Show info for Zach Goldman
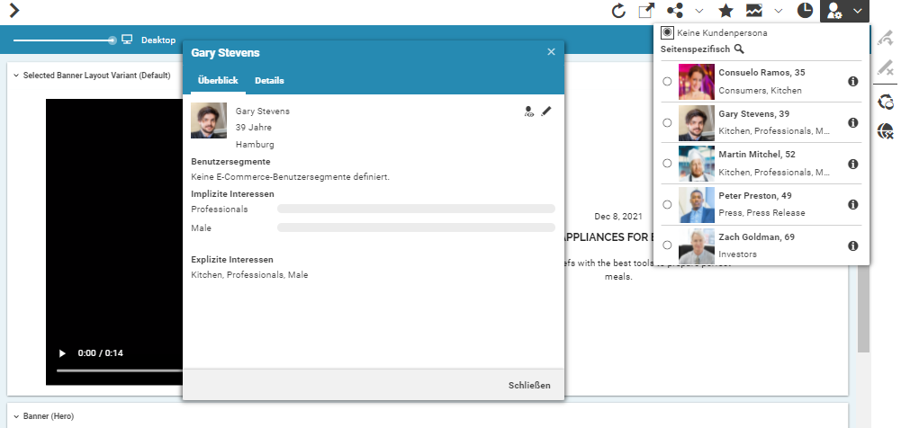Screen dimensions: 901x428 [852, 245]
